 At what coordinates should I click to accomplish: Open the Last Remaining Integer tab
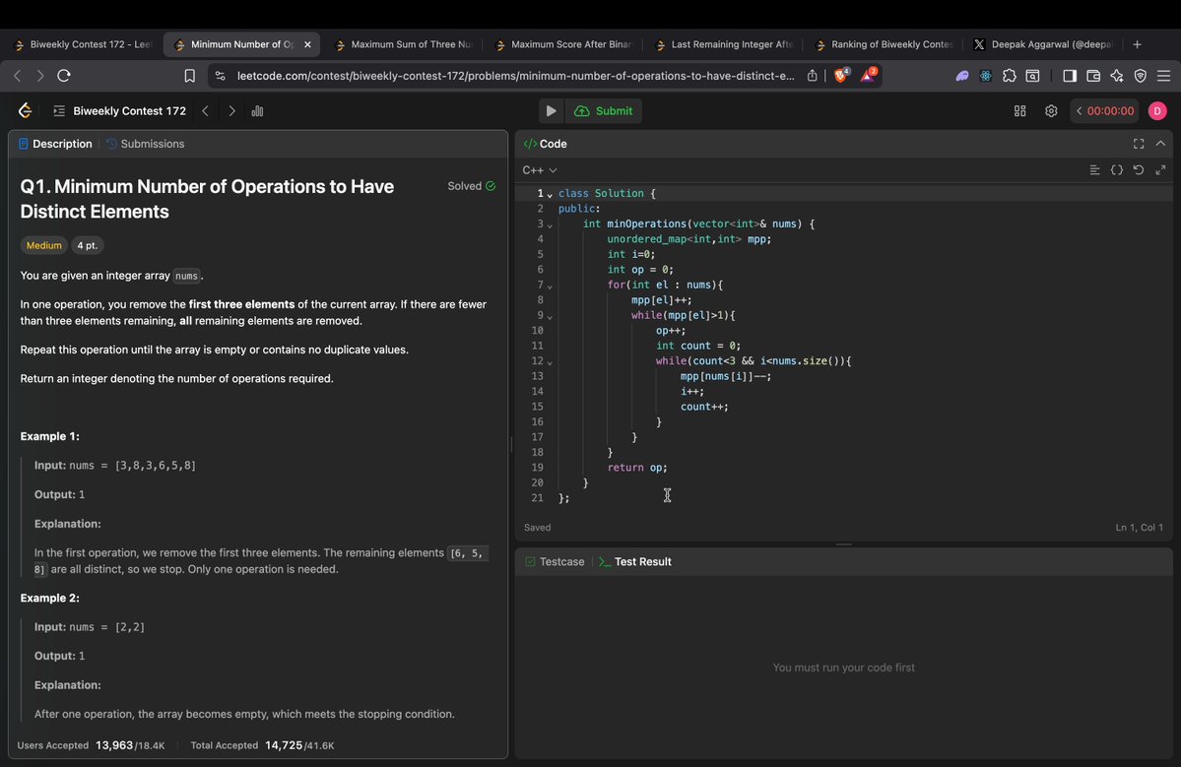pos(725,44)
